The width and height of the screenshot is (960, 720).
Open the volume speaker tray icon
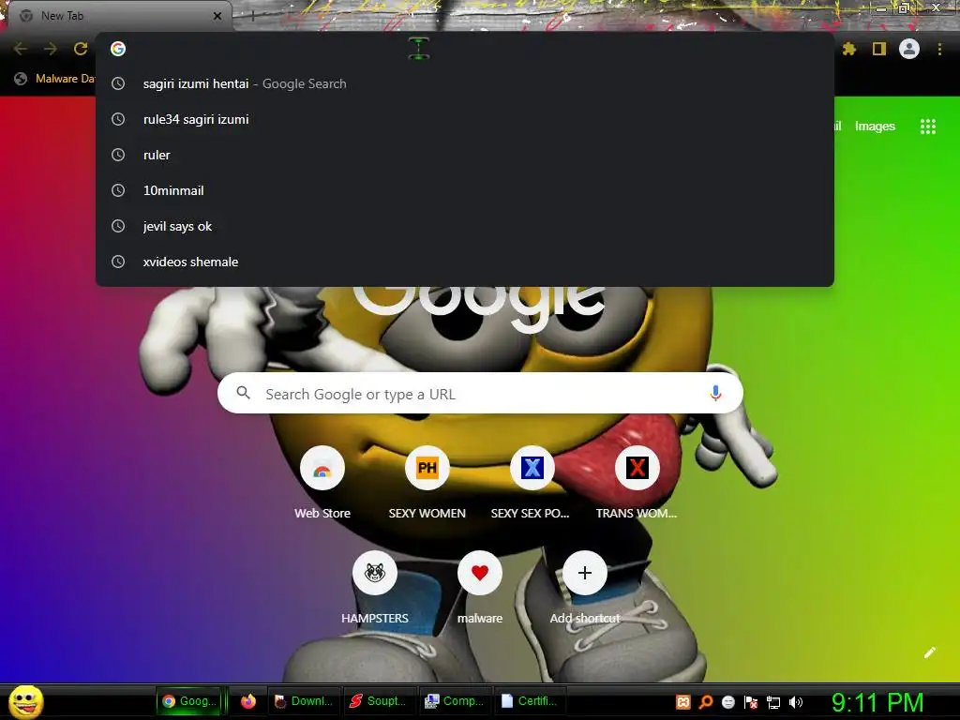pyautogui.click(x=796, y=702)
